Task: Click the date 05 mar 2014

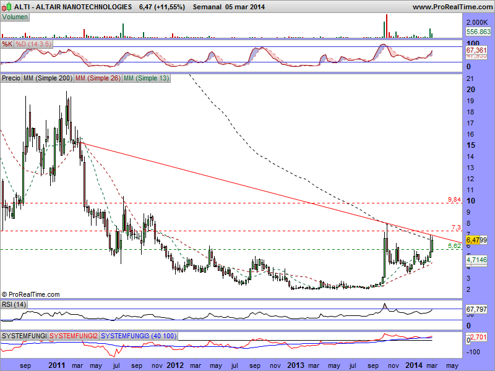Action: click(x=245, y=7)
